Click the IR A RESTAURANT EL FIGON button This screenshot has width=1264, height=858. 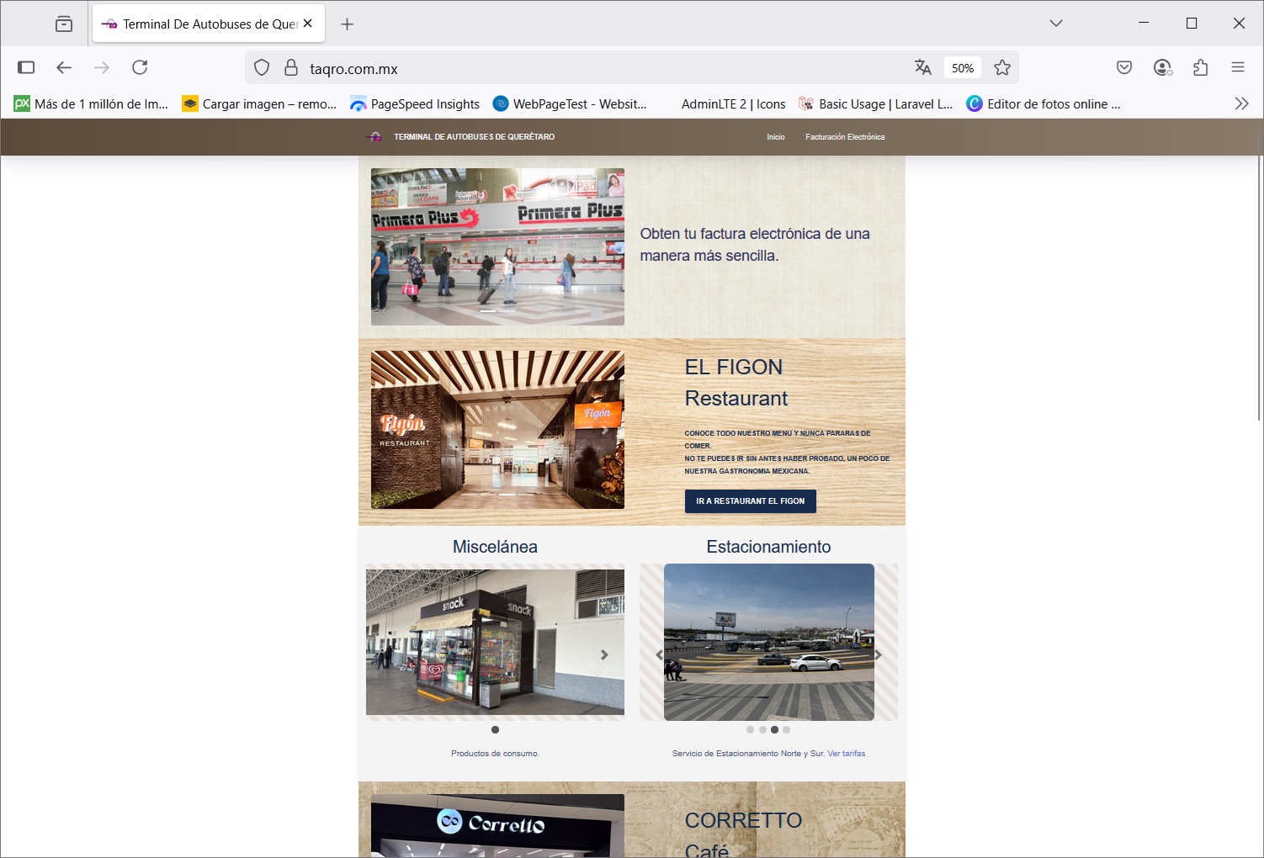(750, 501)
